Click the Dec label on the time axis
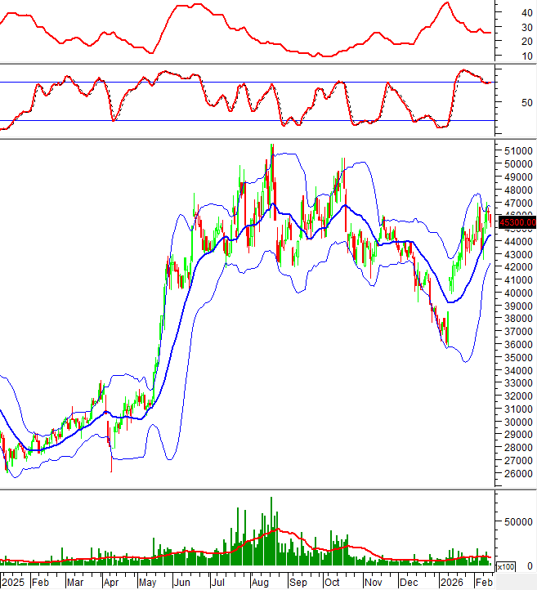Image resolution: width=537 pixels, height=590 pixels. click(x=409, y=583)
